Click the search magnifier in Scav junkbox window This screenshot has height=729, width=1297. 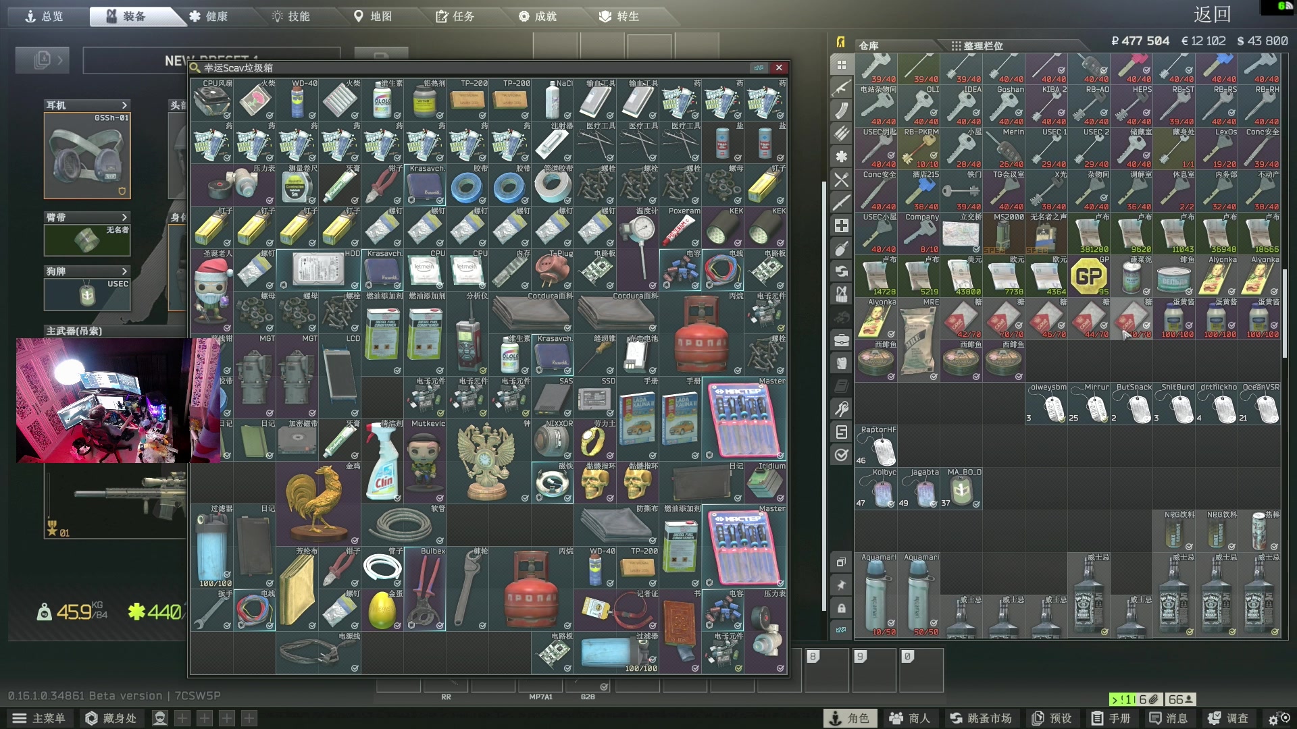(x=195, y=67)
